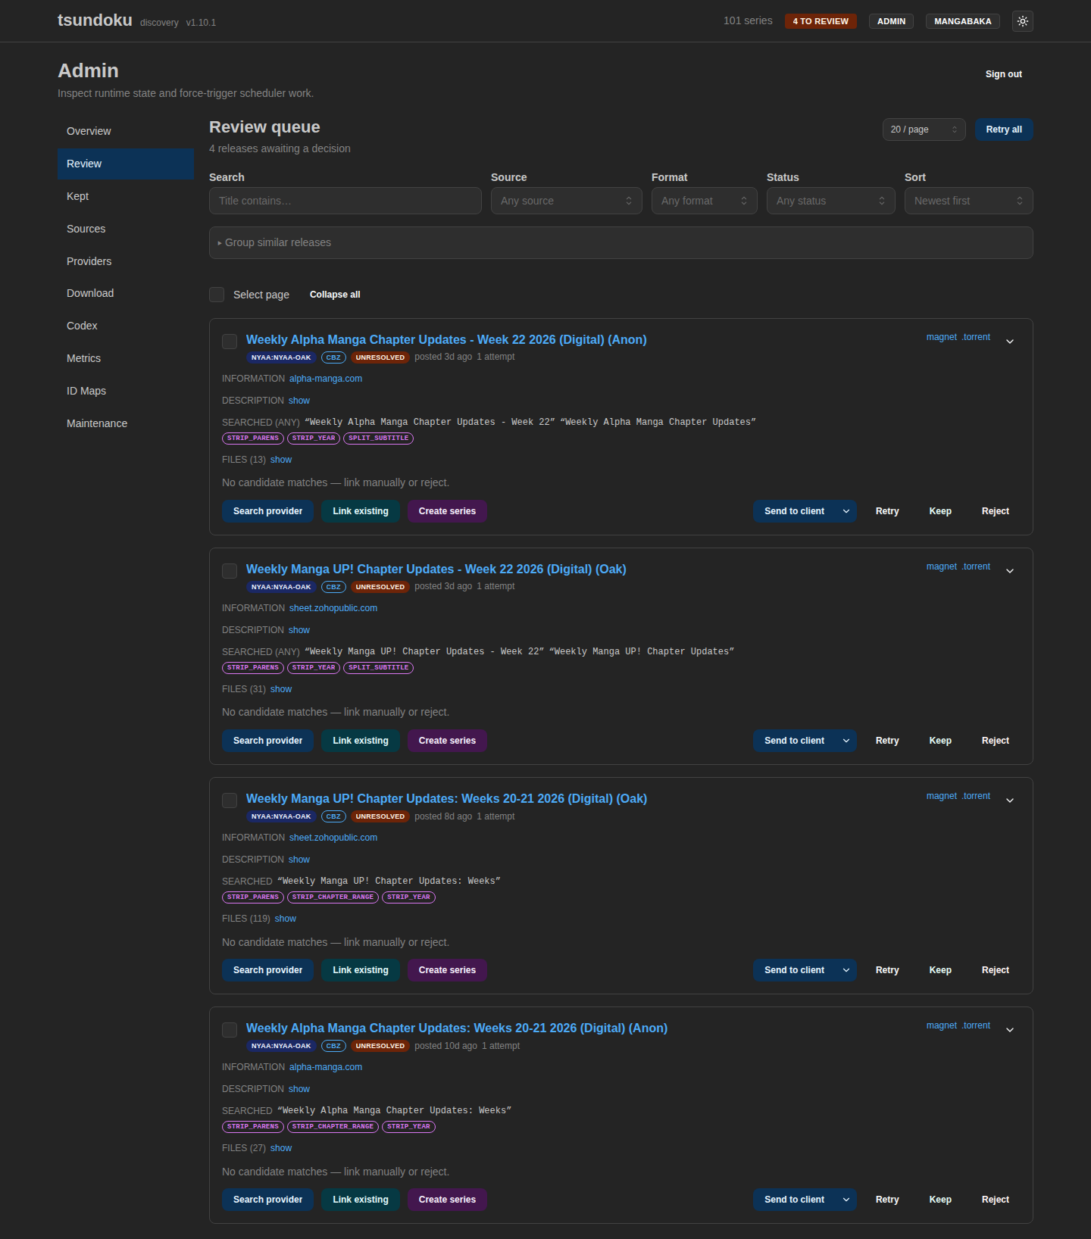Screen dimensions: 1091x1239
Task: Focus the Title contains search field
Action: click(345, 201)
